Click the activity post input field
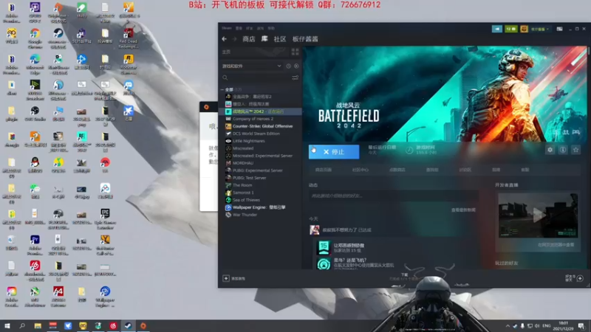 pos(392,196)
